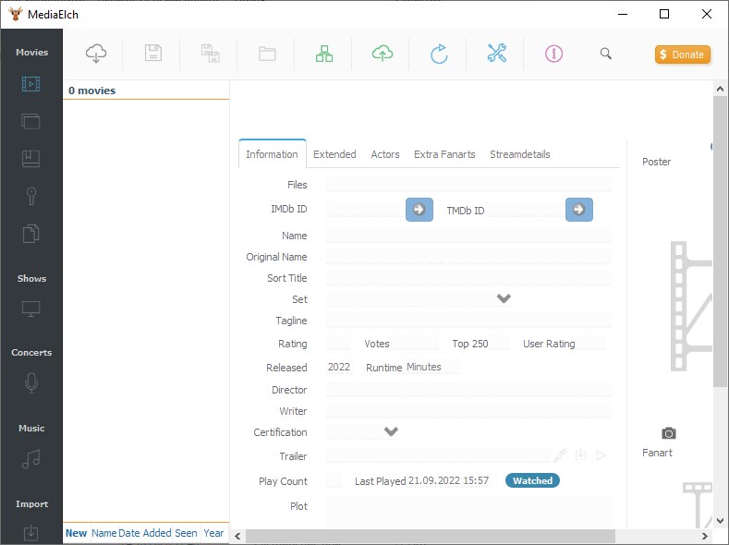Click the magnifier search icon
The width and height of the screenshot is (729, 545).
pos(605,54)
